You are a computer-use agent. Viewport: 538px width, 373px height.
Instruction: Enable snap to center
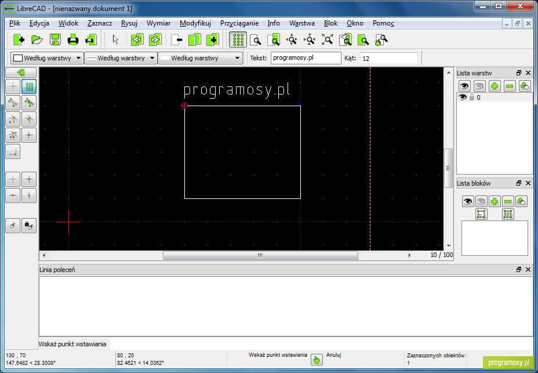coord(13,119)
